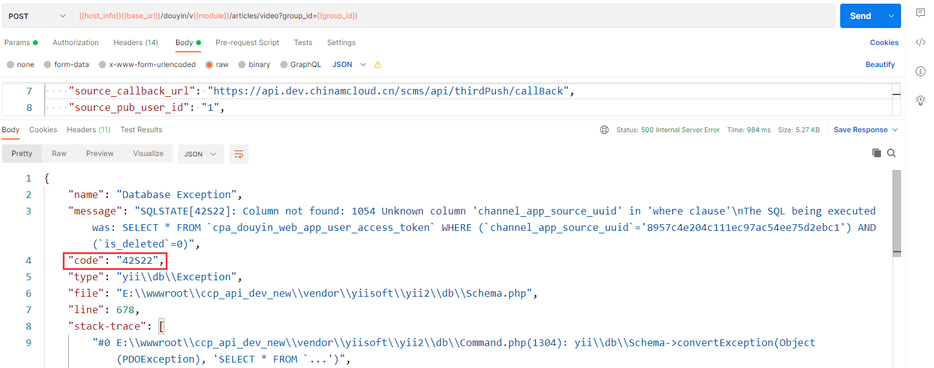This screenshot has width=934, height=368.
Task: Click the Beautify link
Action: [x=880, y=65]
